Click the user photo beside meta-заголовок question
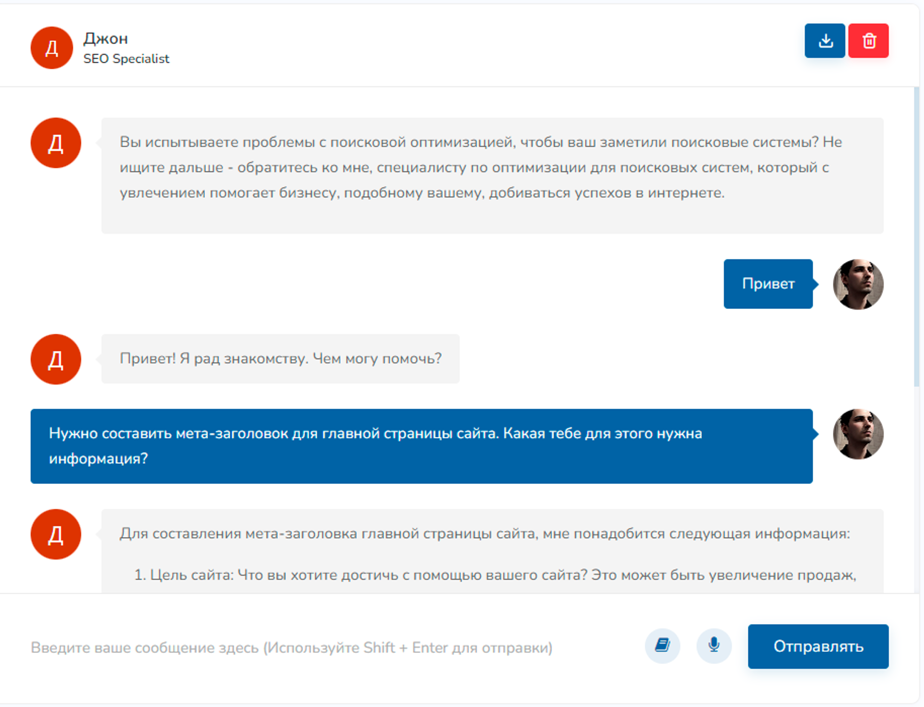The image size is (924, 707). 858,434
